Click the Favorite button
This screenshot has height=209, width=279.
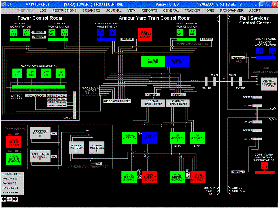(x=10, y=183)
